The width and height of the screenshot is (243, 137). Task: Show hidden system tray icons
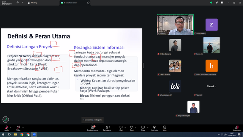219,134
